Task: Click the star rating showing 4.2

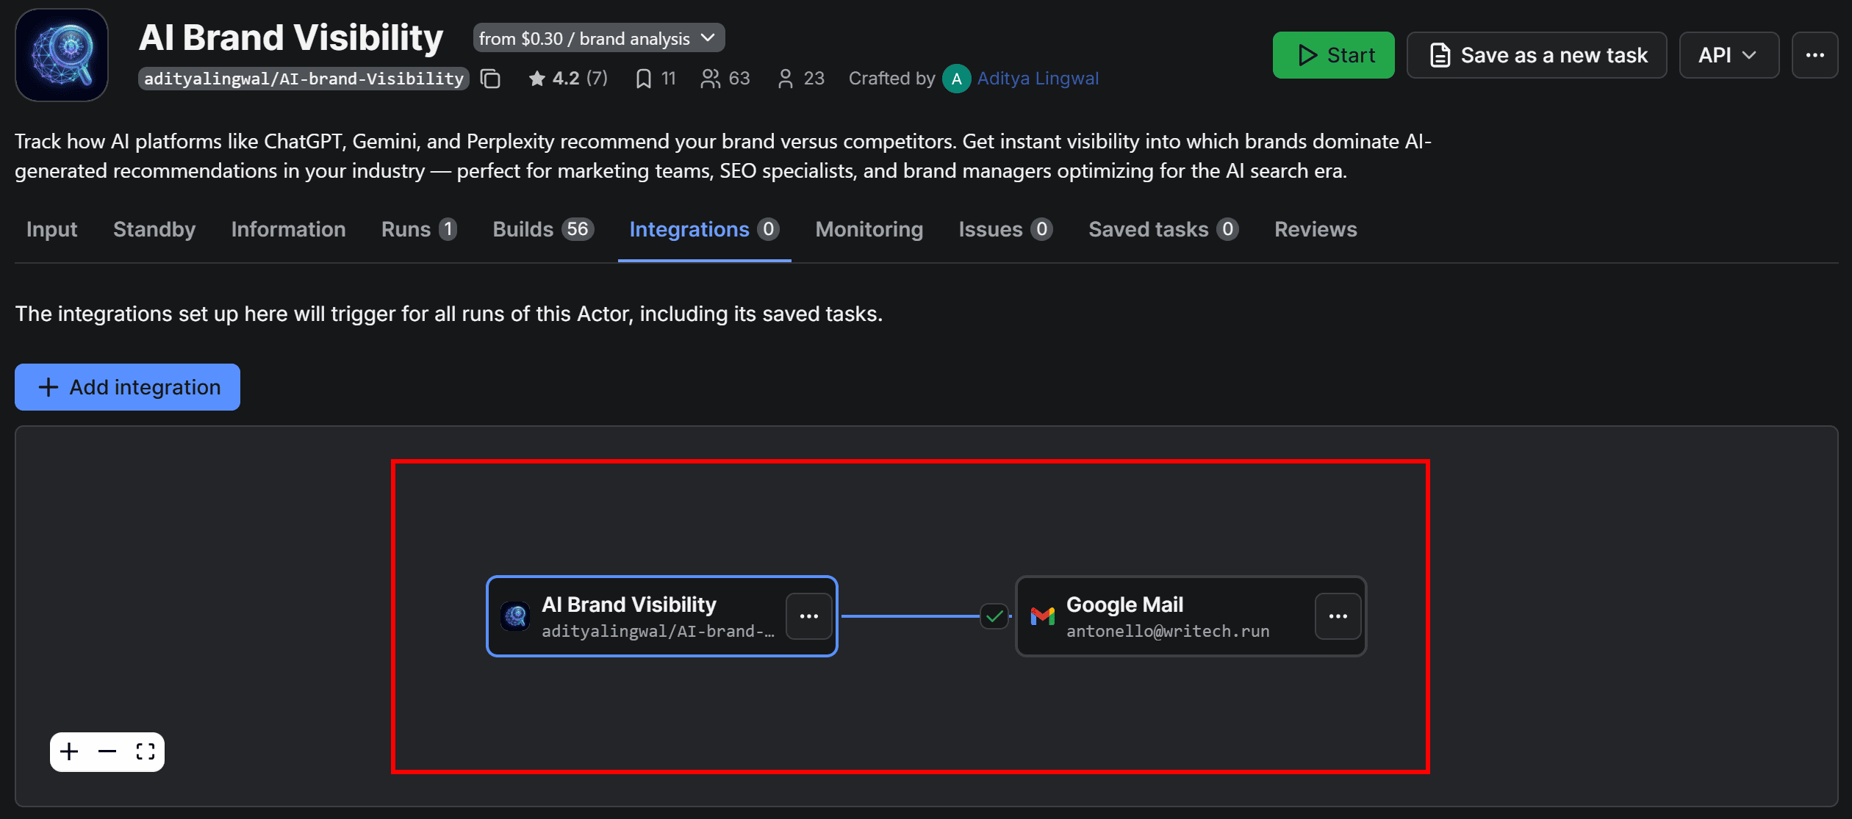Action: click(x=566, y=78)
